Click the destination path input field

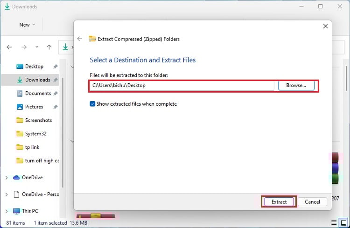pyautogui.click(x=182, y=86)
